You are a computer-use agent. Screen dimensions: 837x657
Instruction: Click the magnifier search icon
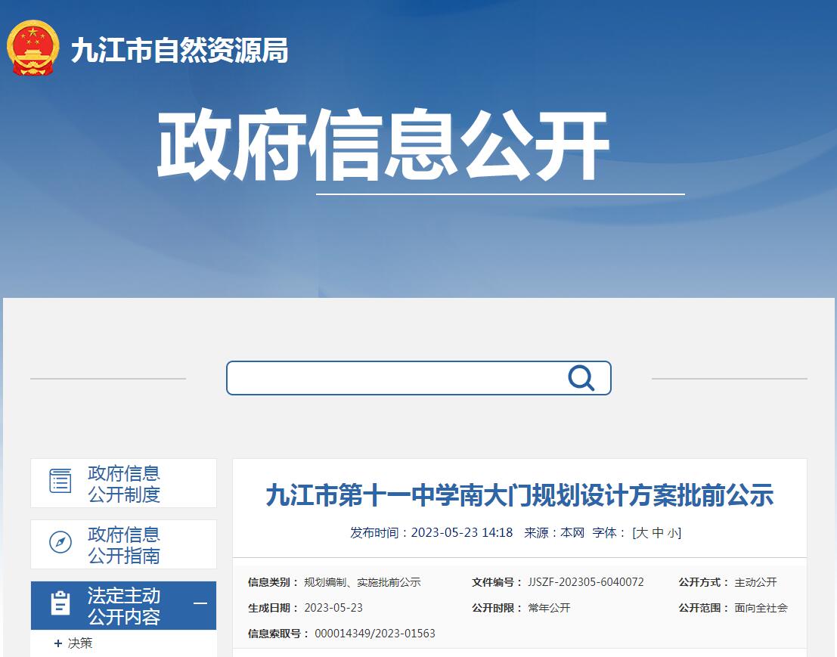(x=581, y=377)
